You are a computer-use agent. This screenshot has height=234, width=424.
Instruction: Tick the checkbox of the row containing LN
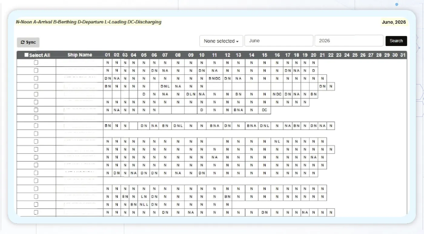[x=36, y=197]
